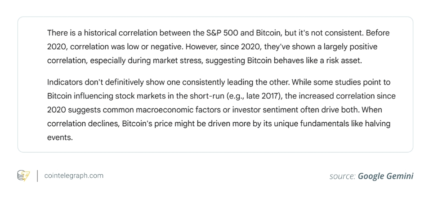Click the Cointelegraph coin-stack lightning logo
Image resolution: width=429 pixels, height=197 pixels.
click(x=23, y=176)
